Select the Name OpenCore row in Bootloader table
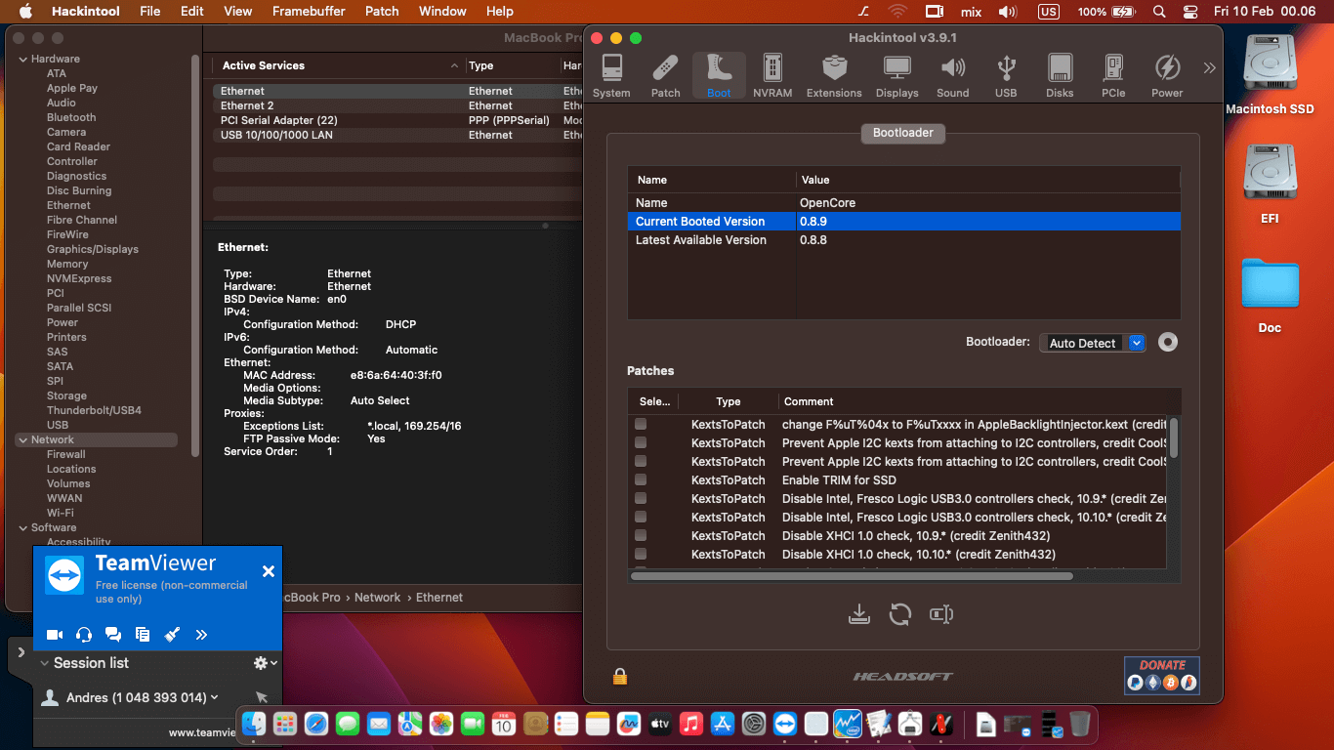Viewport: 1334px width, 750px height. (x=903, y=203)
